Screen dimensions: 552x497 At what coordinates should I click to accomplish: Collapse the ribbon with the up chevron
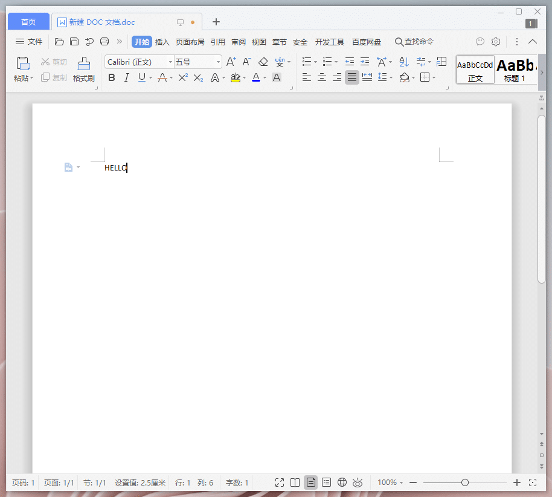(533, 42)
